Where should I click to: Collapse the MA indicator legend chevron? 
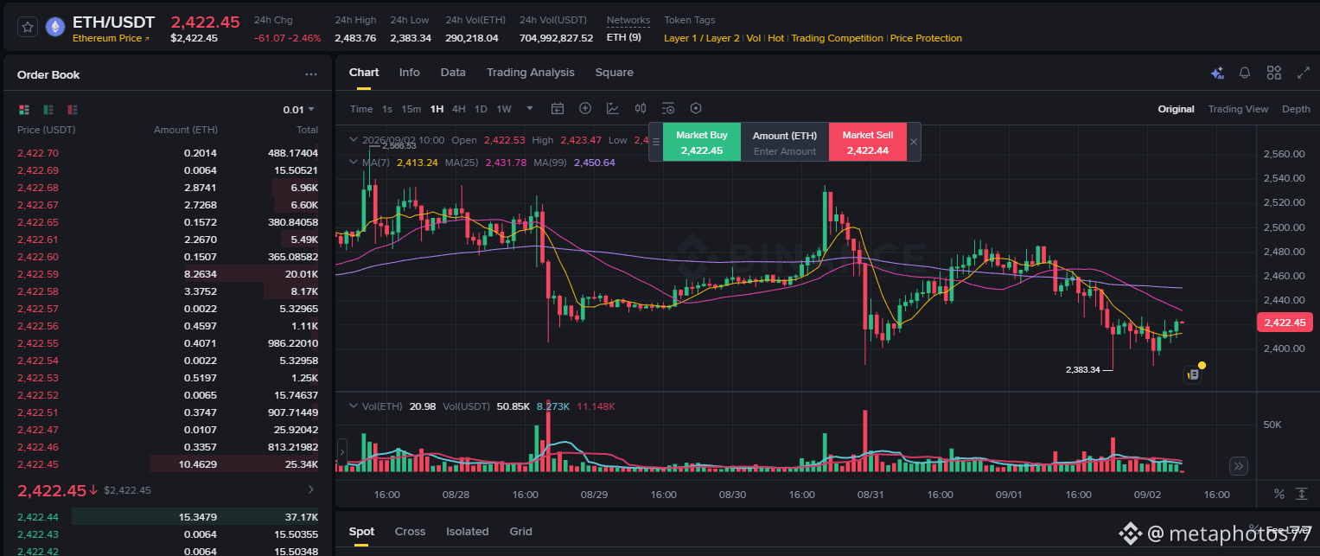(x=353, y=162)
